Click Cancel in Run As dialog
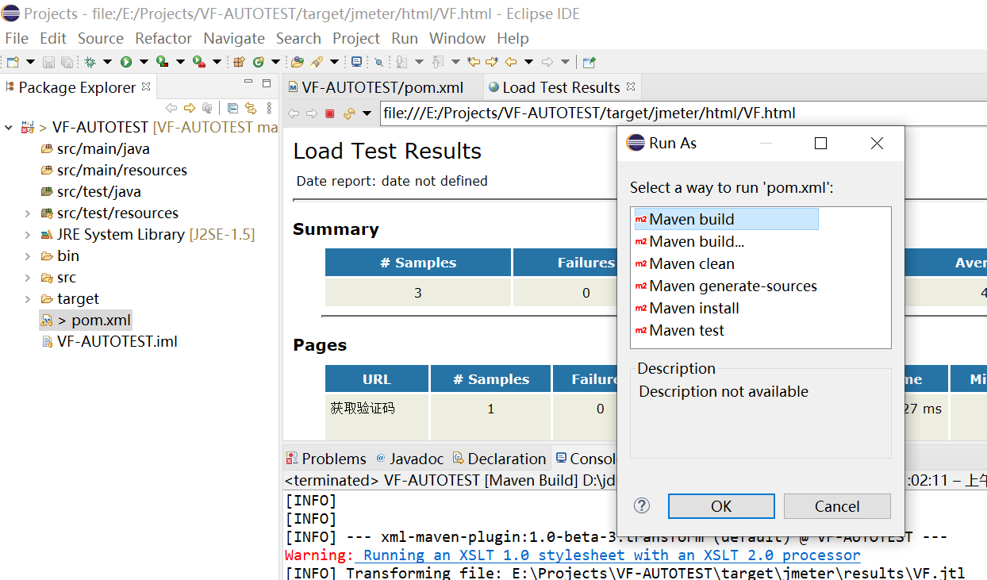The width and height of the screenshot is (987, 580). pos(837,506)
